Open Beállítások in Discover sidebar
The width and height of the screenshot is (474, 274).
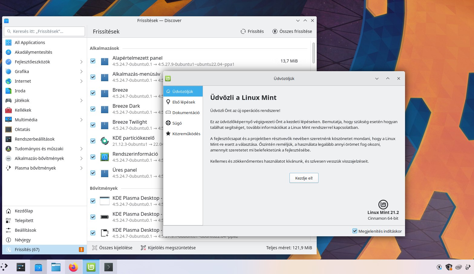44,230
